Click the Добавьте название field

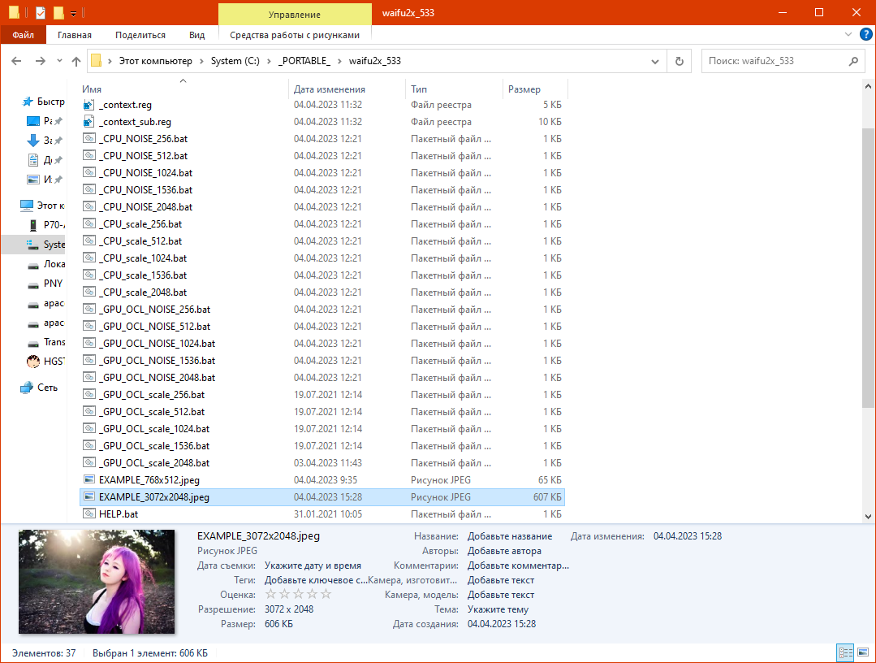(510, 536)
